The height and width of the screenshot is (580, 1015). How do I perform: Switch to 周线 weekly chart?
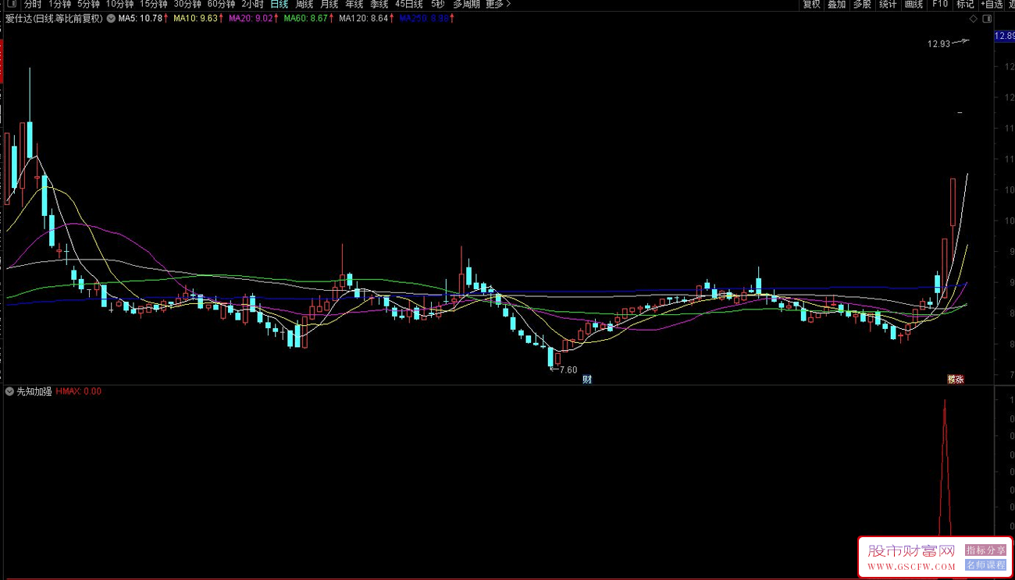[304, 5]
